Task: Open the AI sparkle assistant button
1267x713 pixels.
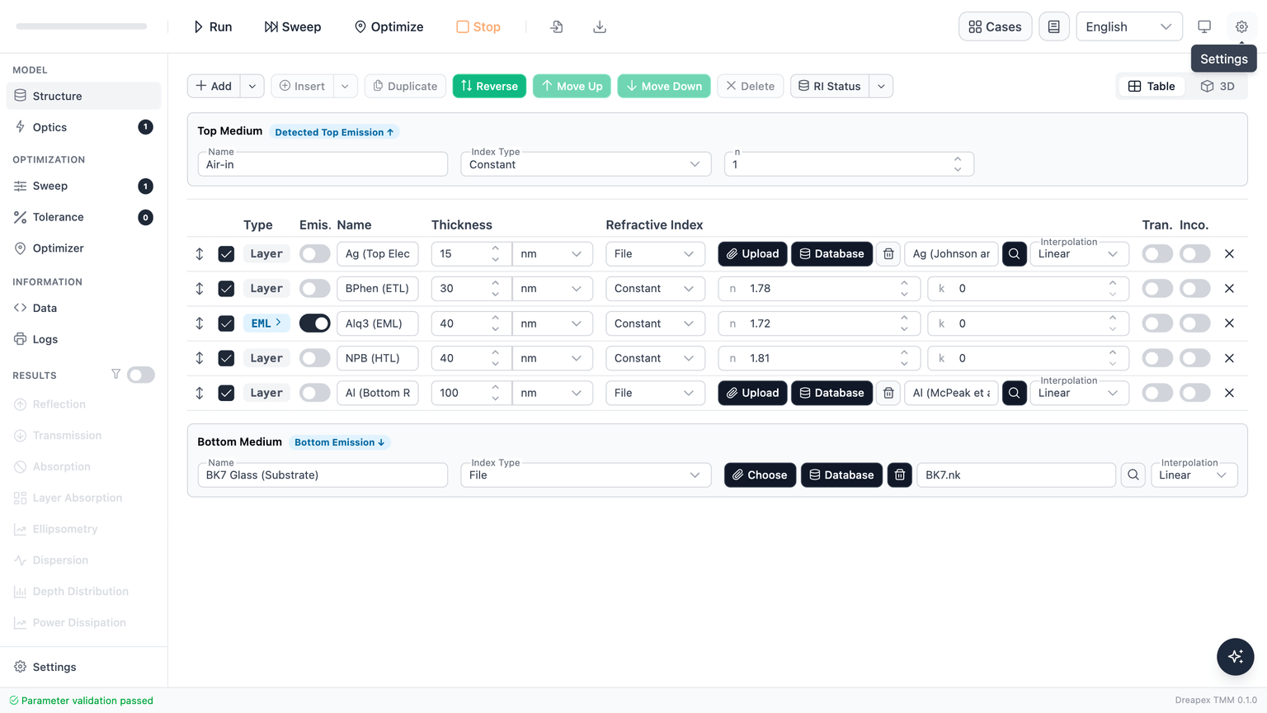Action: (x=1235, y=657)
